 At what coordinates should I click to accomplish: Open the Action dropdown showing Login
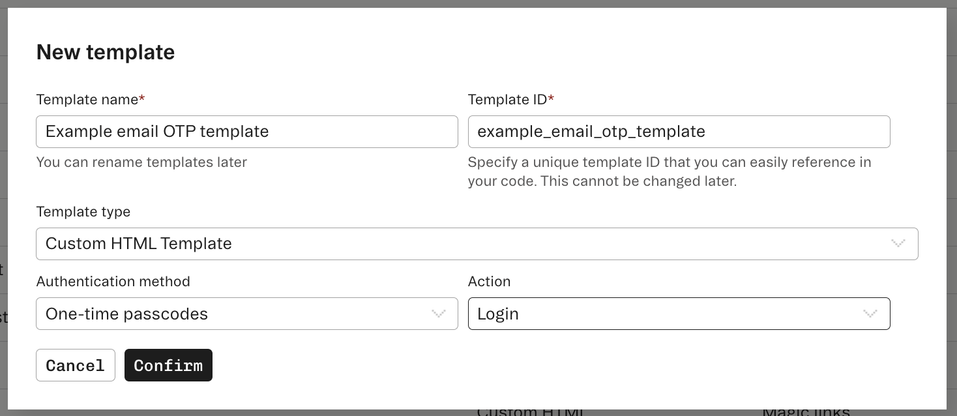(679, 314)
